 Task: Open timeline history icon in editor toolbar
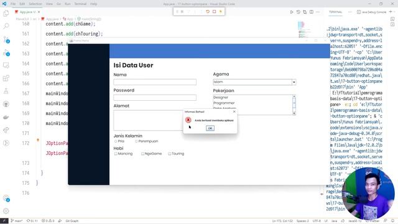tap(298, 12)
